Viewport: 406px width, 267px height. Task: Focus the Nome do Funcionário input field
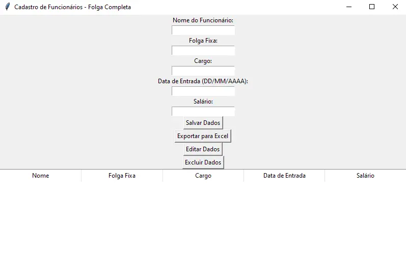coord(203,30)
